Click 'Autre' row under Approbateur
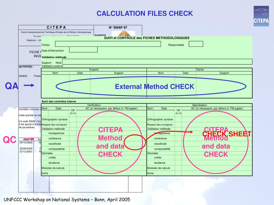This screenshot has width=274, height=205. tap(150, 173)
